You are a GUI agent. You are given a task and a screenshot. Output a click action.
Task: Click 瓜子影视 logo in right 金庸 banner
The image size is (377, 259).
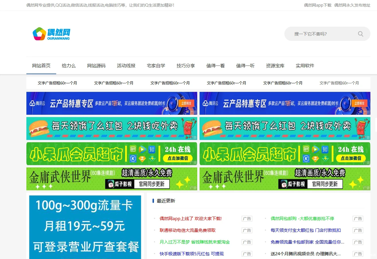tap(293, 184)
